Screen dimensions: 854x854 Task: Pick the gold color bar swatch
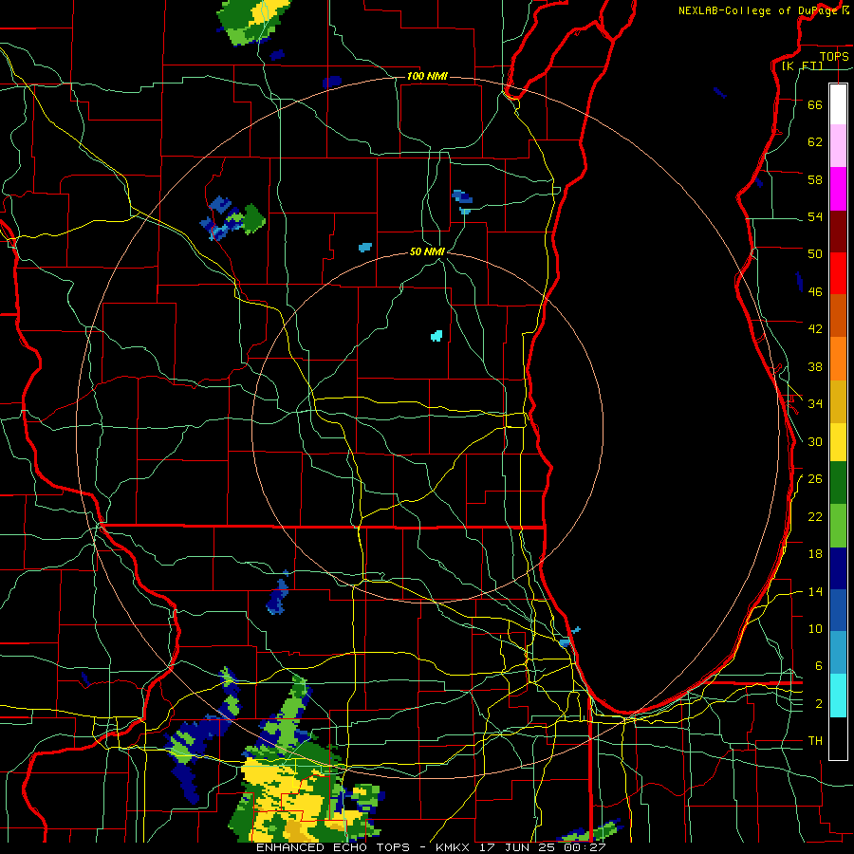tap(838, 401)
